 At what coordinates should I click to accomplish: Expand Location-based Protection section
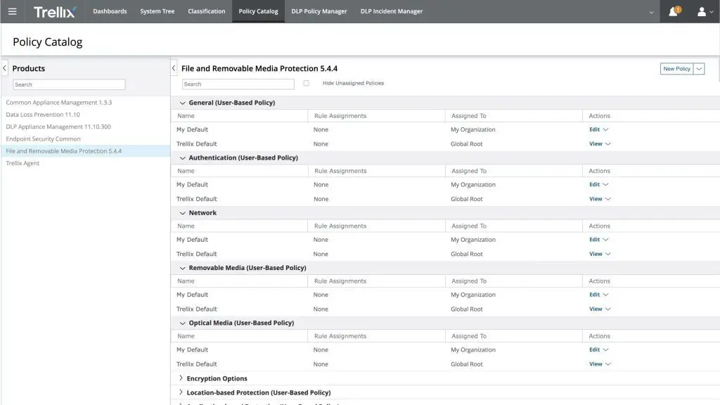(181, 392)
